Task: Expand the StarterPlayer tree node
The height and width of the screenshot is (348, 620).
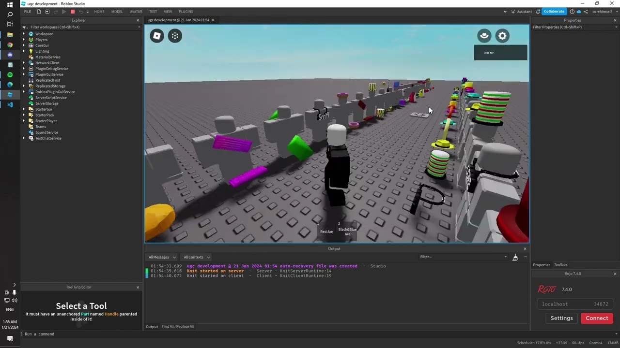Action: tap(24, 121)
